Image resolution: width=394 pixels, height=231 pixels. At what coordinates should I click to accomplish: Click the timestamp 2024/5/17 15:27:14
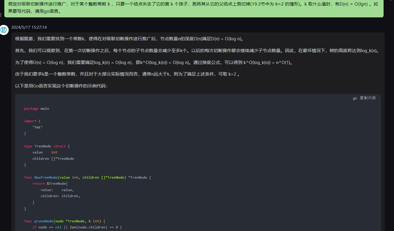click(29, 27)
